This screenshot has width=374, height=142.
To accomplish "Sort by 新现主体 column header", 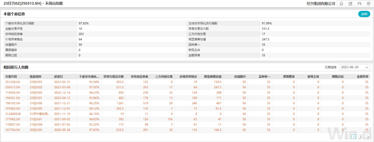I will (x=313, y=77).
